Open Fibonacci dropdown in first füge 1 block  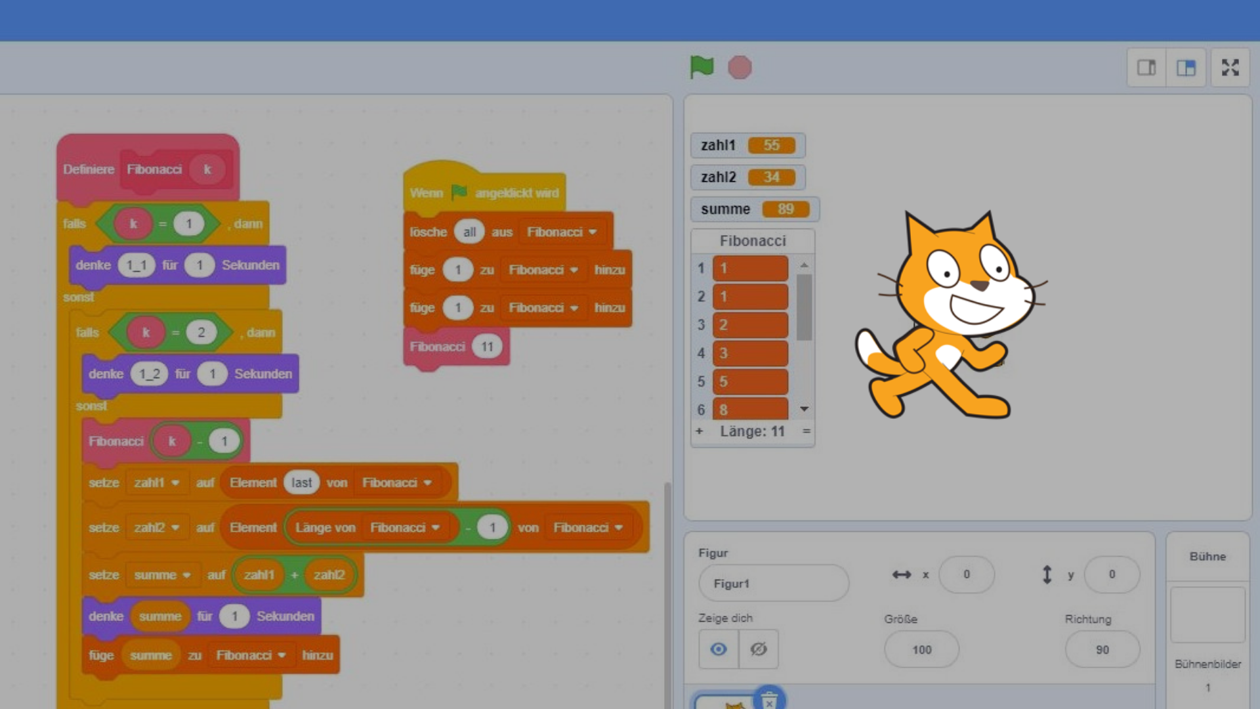point(543,270)
